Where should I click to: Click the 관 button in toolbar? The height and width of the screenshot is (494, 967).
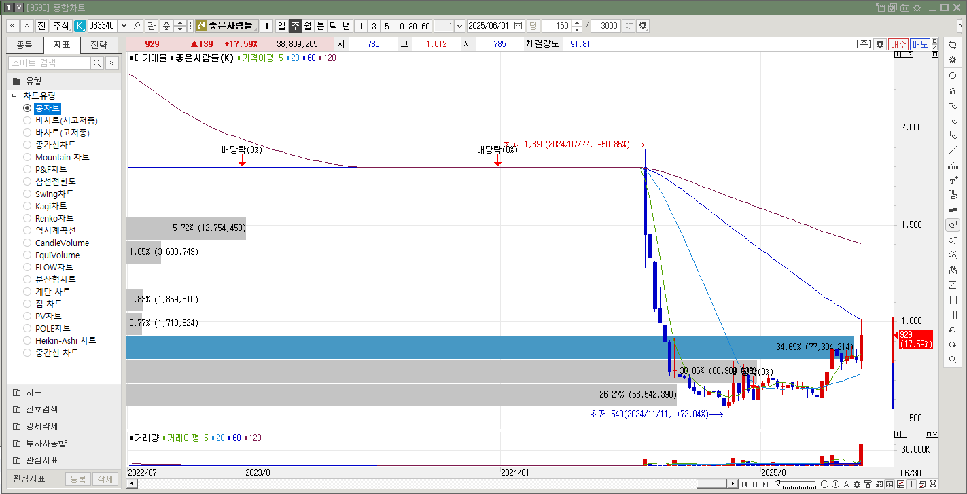[151, 26]
